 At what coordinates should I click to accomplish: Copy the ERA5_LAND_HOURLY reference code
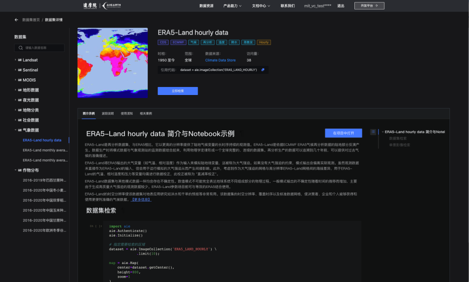click(x=263, y=70)
